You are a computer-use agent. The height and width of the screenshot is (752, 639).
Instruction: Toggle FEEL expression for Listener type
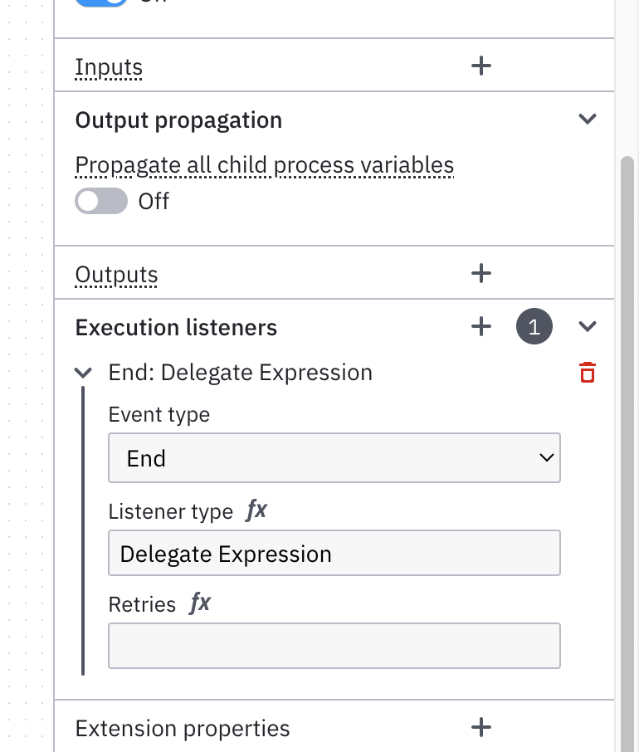256,510
